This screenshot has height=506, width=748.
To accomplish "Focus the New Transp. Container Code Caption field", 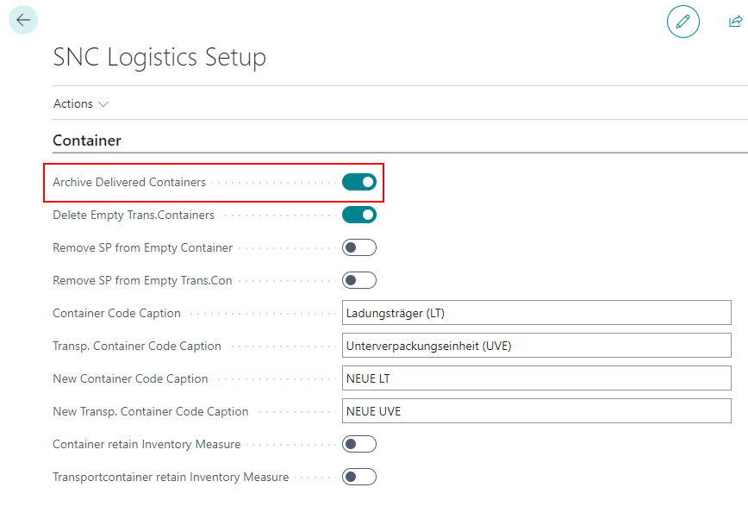I will (536, 411).
